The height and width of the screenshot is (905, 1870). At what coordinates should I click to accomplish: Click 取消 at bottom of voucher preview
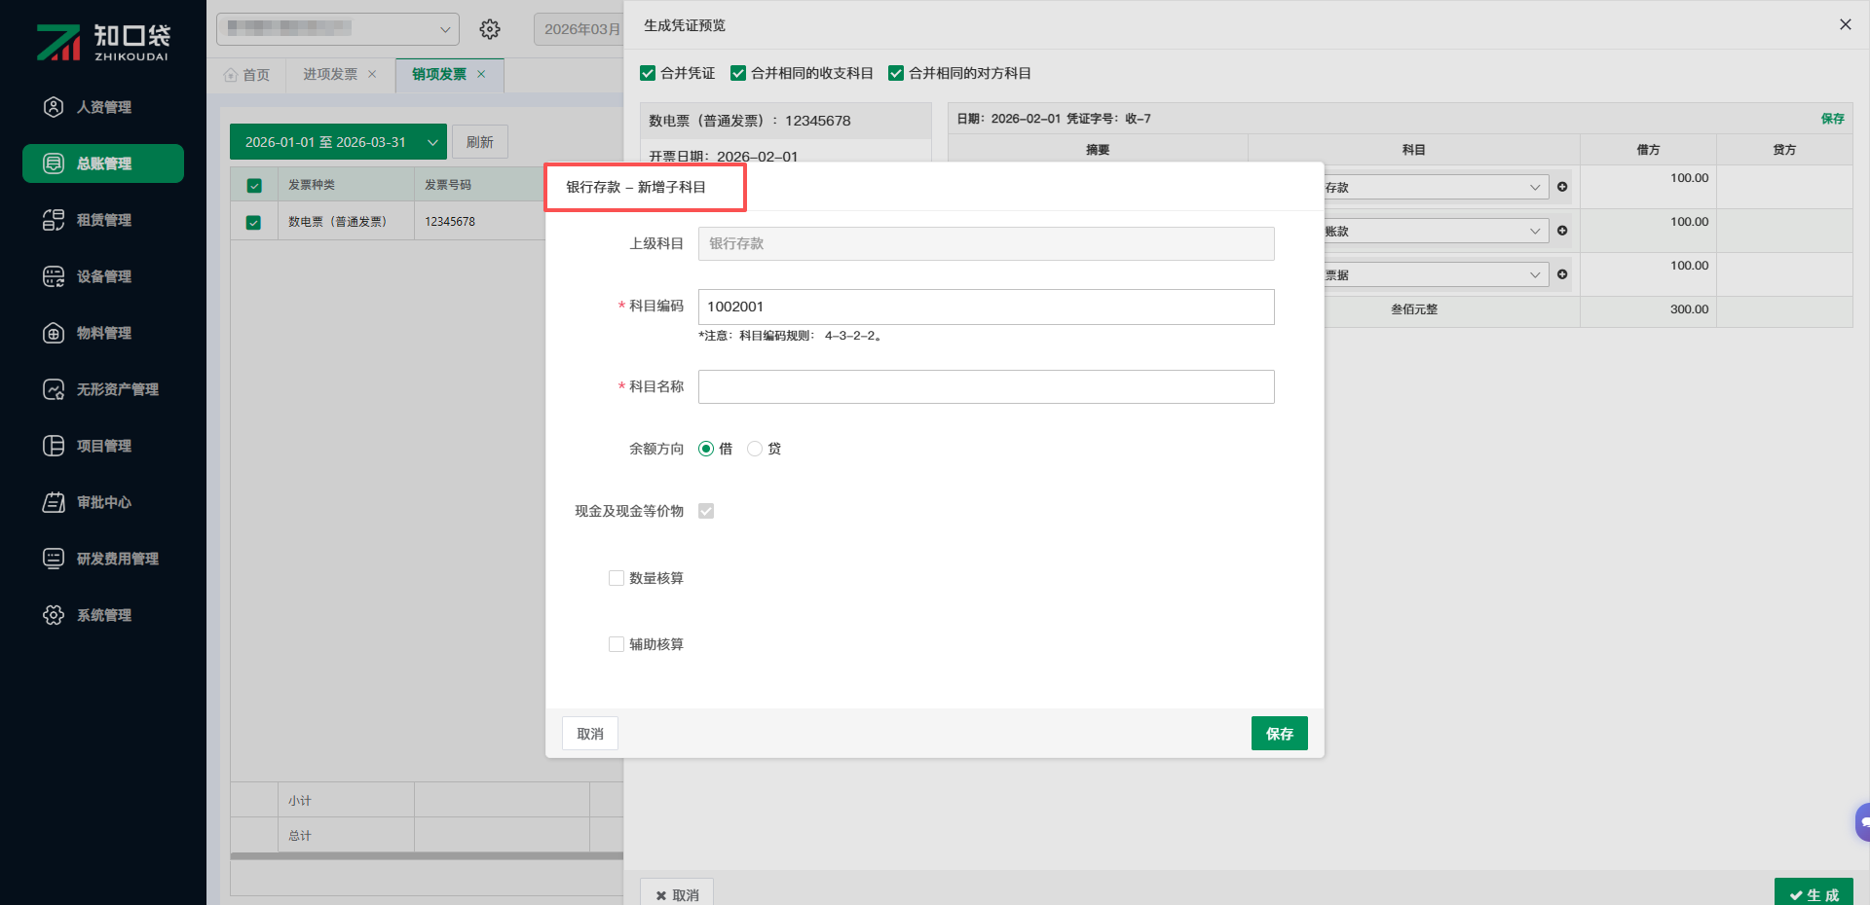tap(677, 894)
